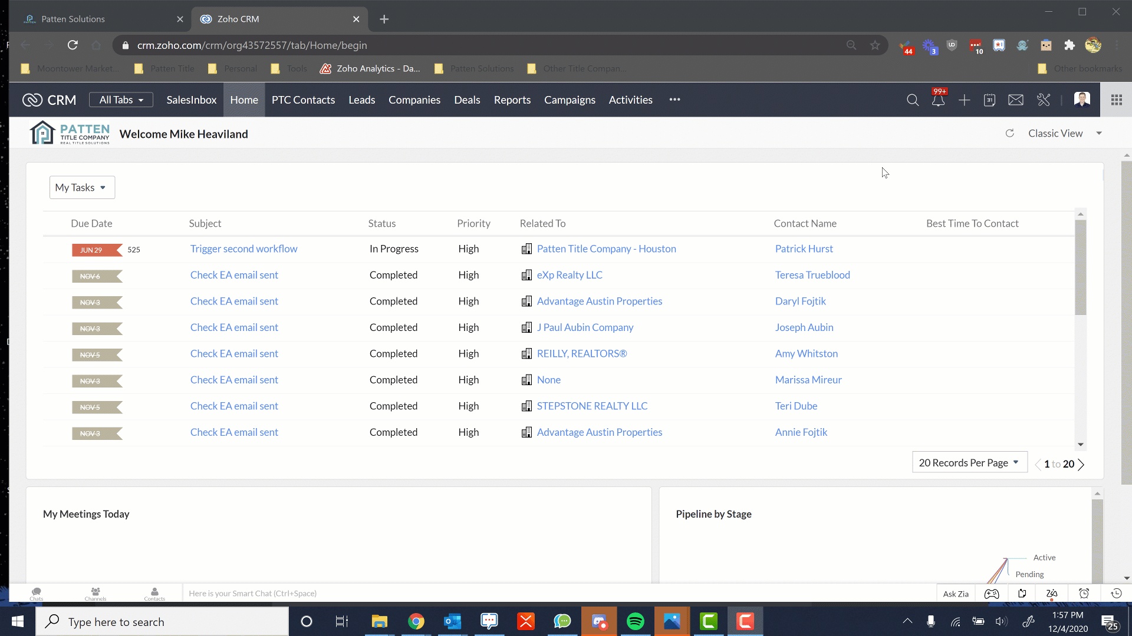Click the quick create plus icon
The width and height of the screenshot is (1132, 636).
pyautogui.click(x=964, y=100)
